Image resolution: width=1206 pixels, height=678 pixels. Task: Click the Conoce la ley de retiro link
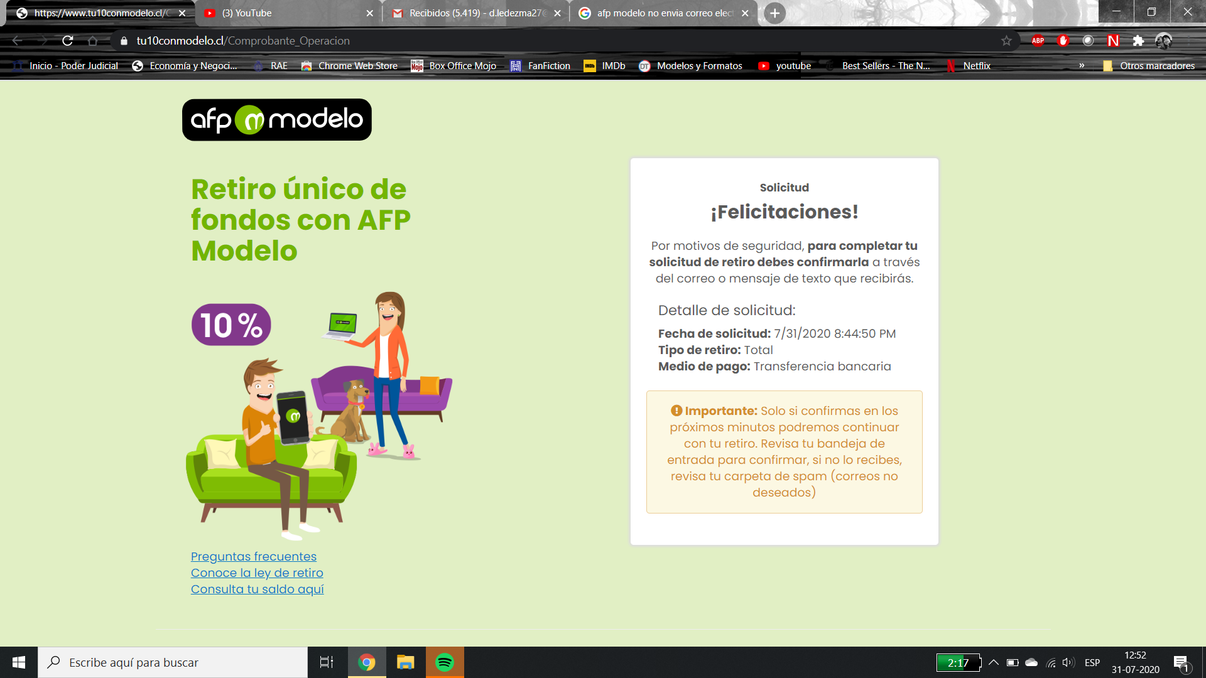click(x=257, y=573)
